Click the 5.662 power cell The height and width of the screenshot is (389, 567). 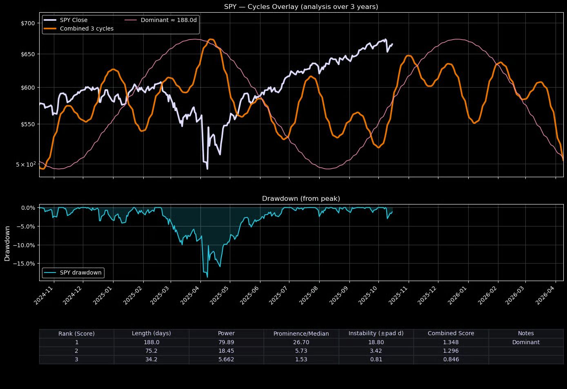pyautogui.click(x=226, y=360)
